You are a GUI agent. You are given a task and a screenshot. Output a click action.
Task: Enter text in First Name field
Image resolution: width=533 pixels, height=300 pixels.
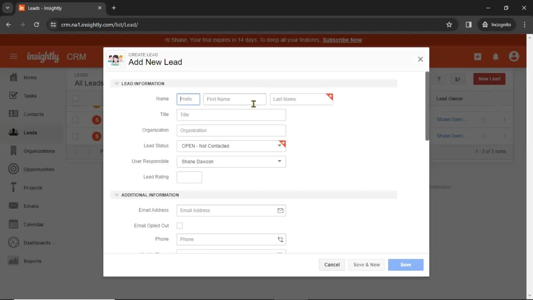click(235, 99)
